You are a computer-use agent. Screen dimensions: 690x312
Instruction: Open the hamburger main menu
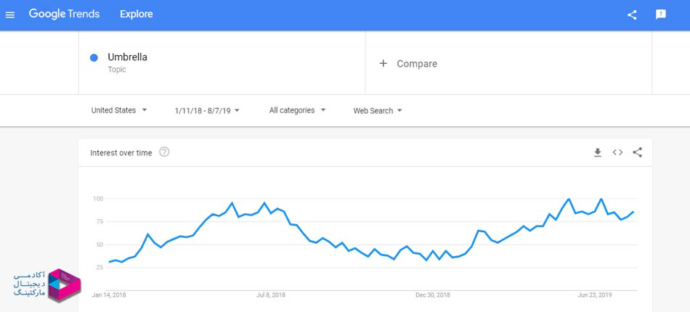pyautogui.click(x=10, y=15)
